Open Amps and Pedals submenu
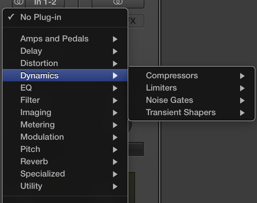Viewport: 257px width, 203px height. (x=54, y=39)
